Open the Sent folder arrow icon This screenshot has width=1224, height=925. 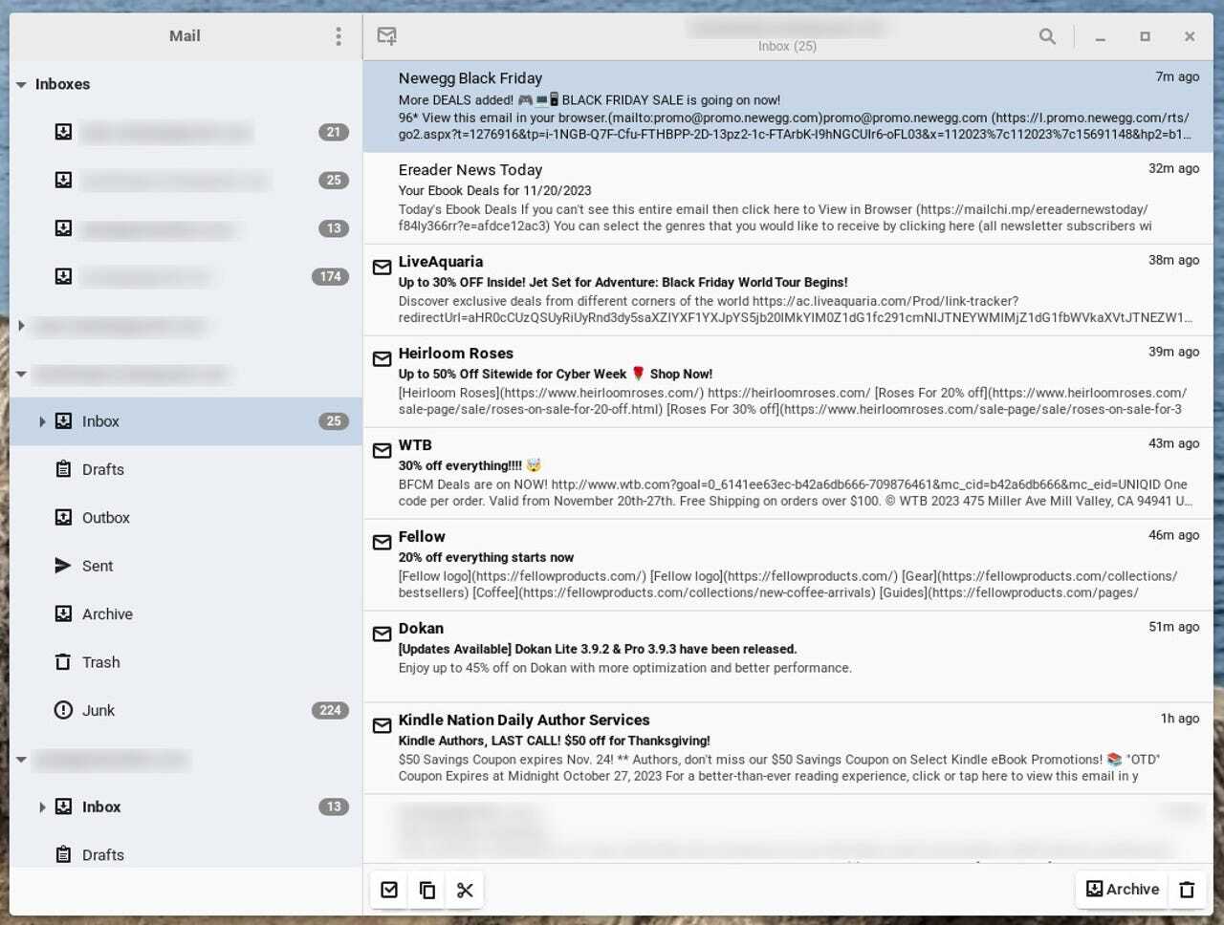(63, 566)
